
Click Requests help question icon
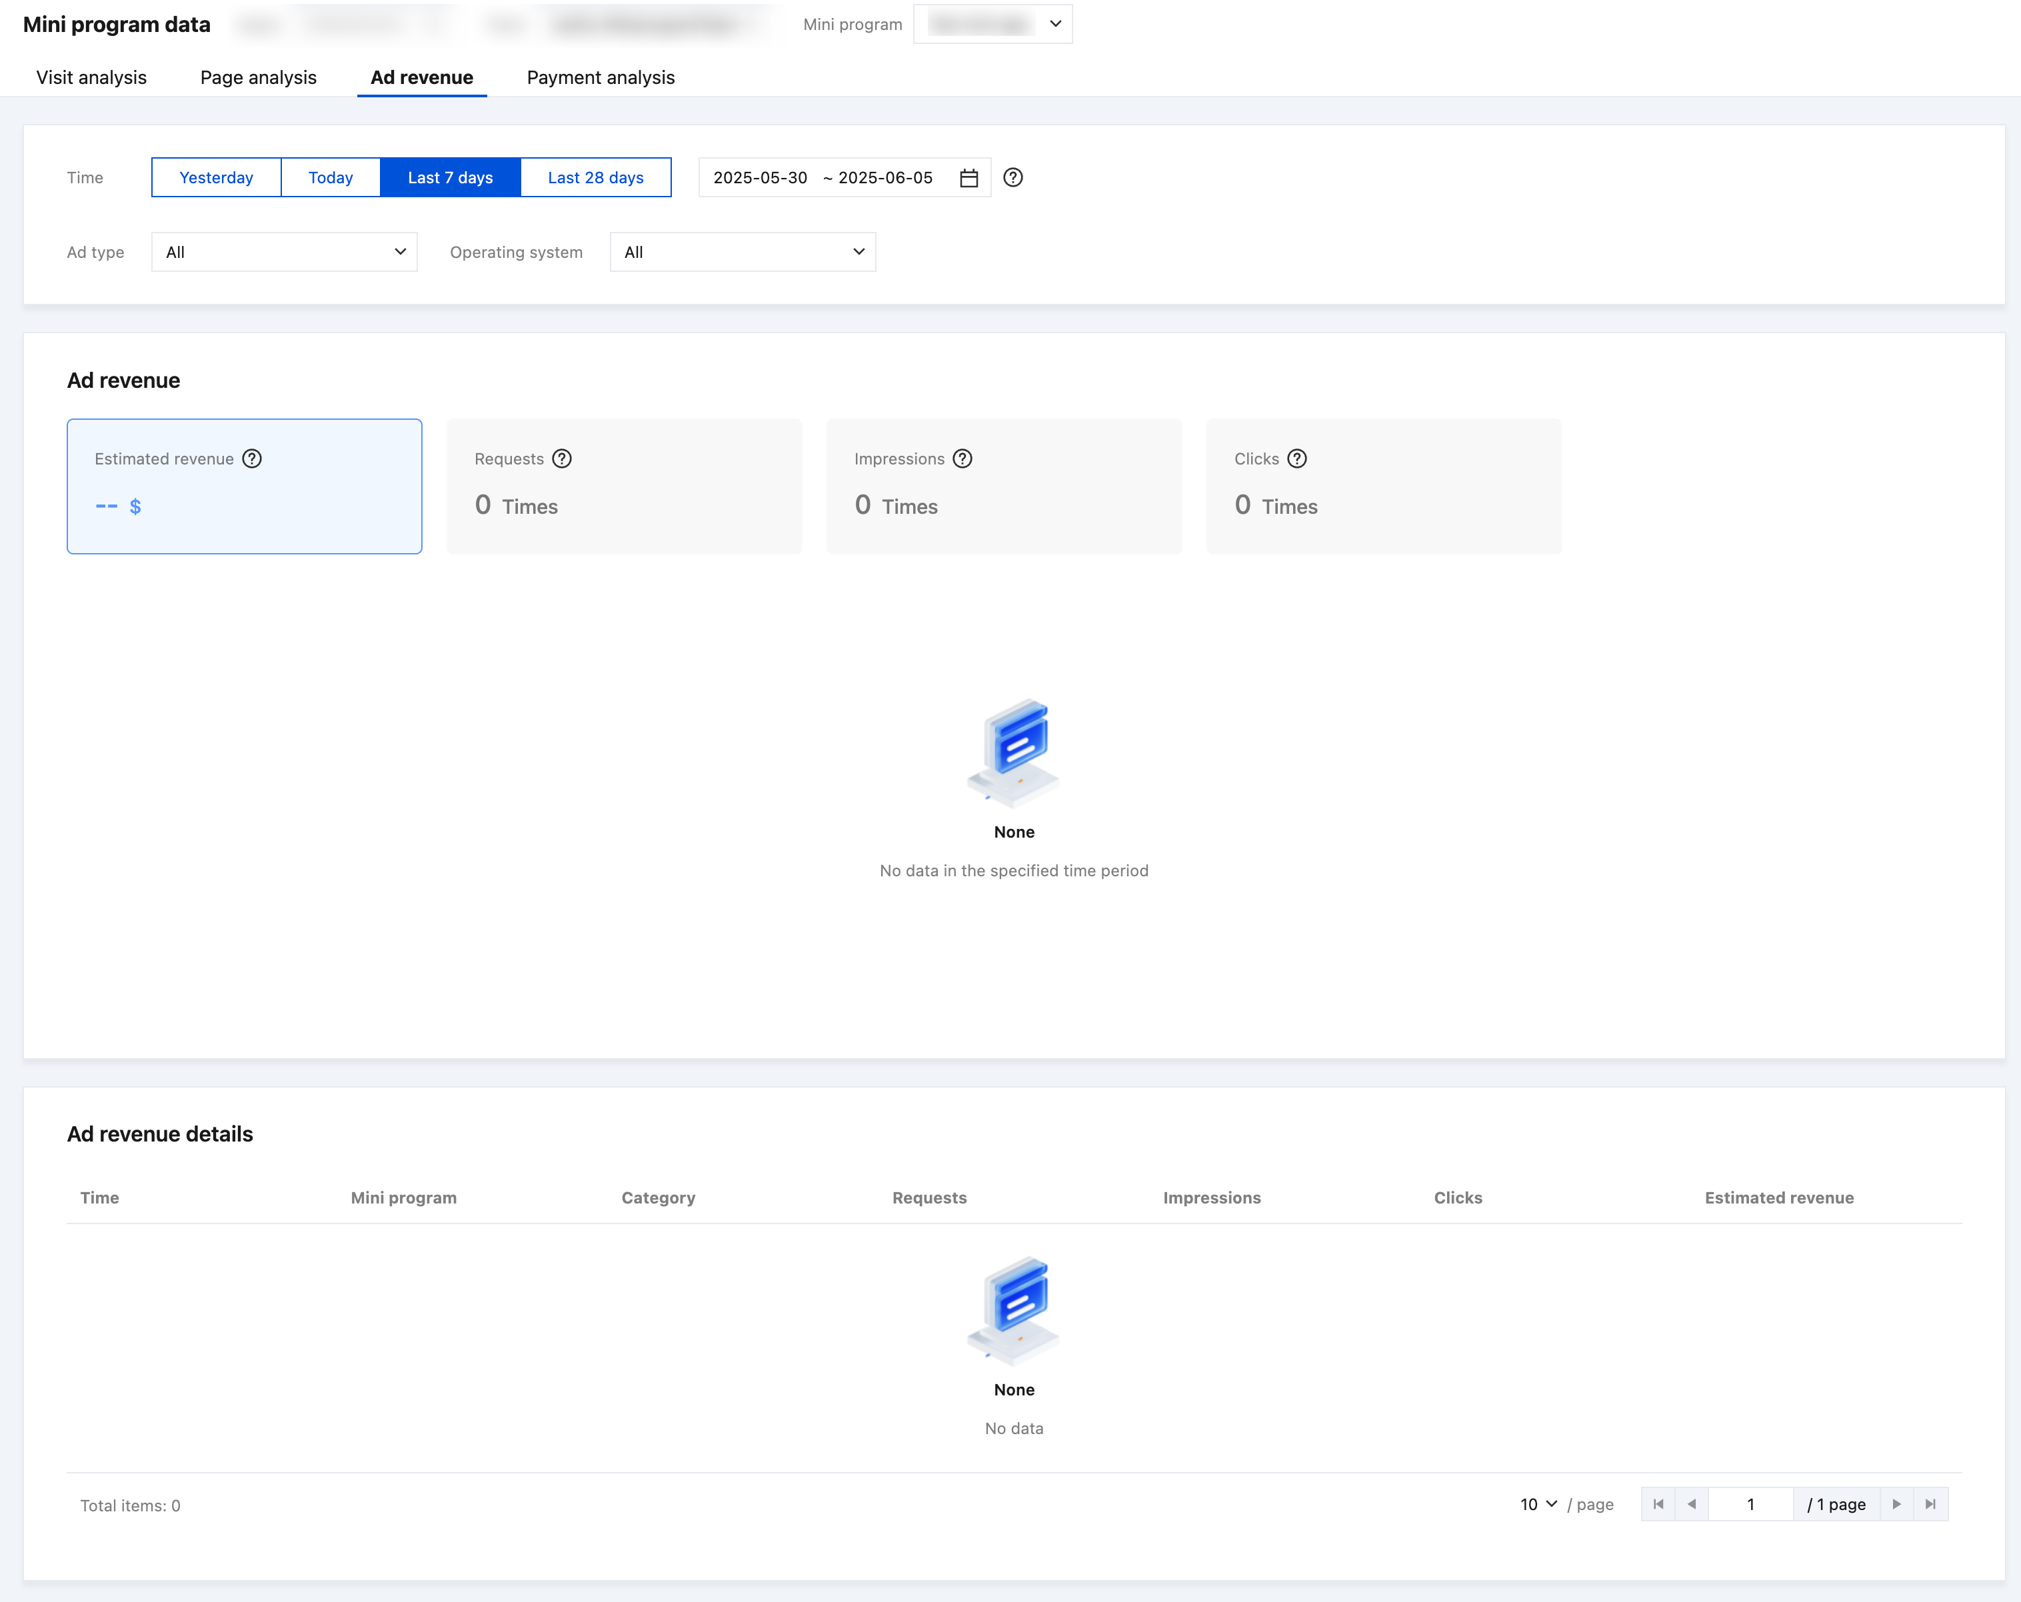click(561, 458)
